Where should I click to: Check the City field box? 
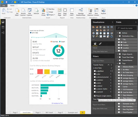pos(119,39)
